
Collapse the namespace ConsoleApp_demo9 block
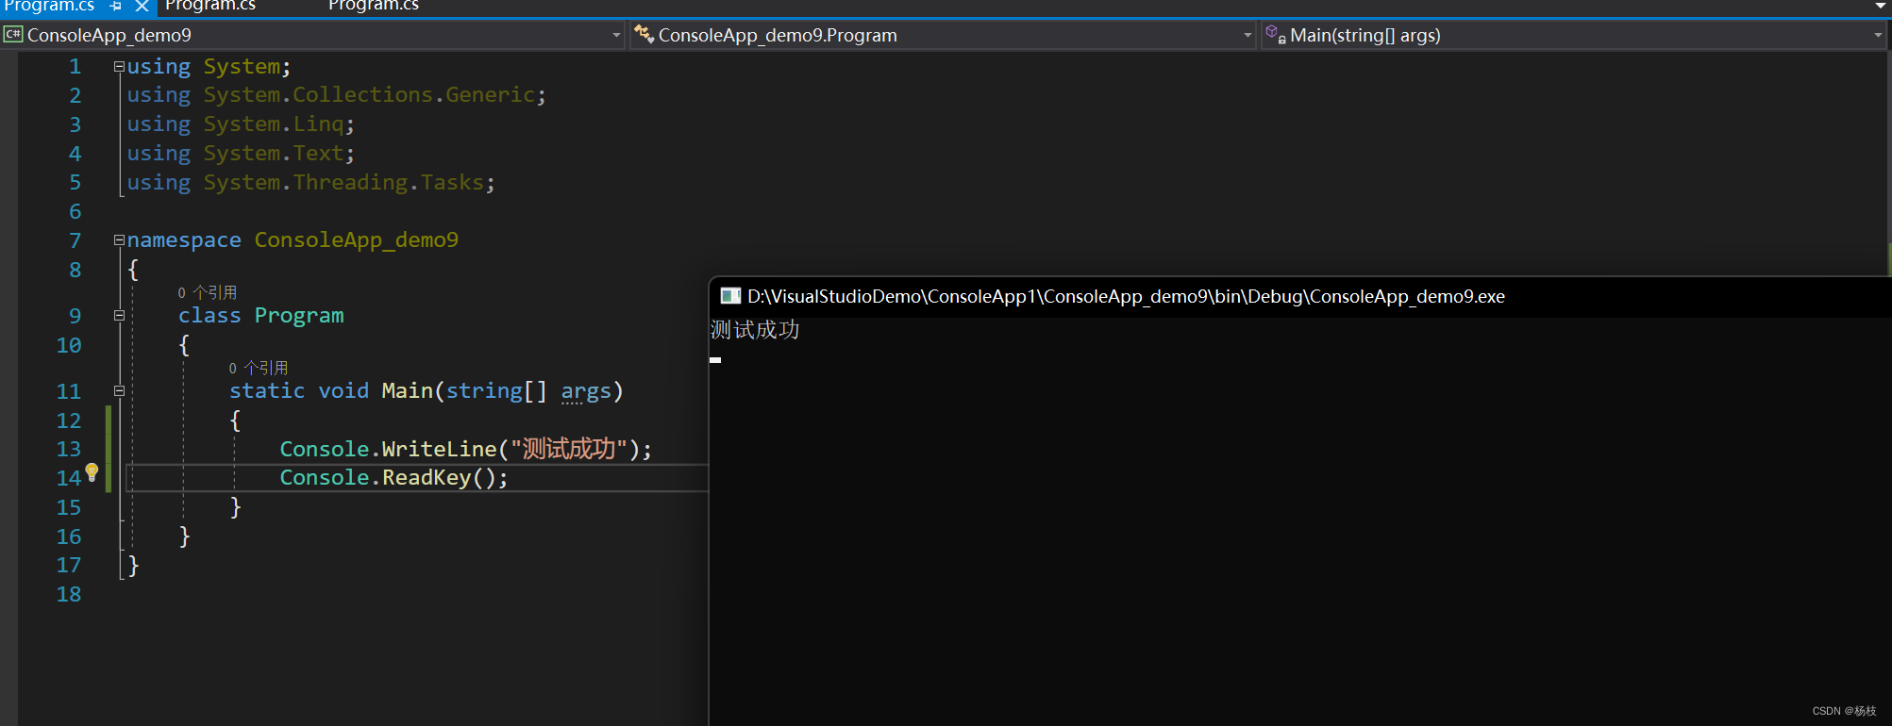(119, 239)
